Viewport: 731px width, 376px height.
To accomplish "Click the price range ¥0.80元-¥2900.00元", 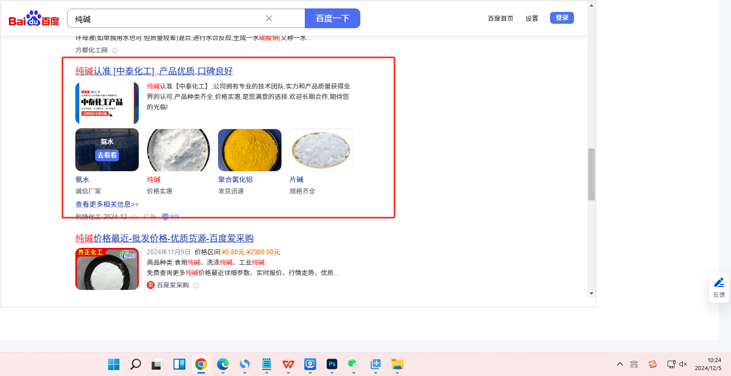I will (251, 252).
